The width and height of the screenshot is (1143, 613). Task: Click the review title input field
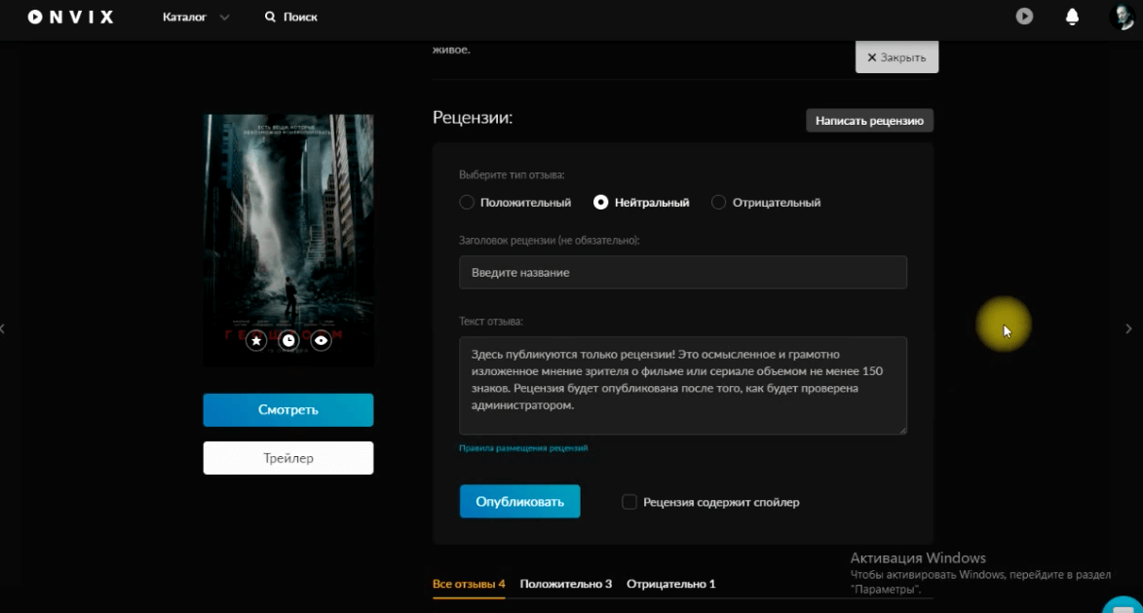[x=682, y=273]
